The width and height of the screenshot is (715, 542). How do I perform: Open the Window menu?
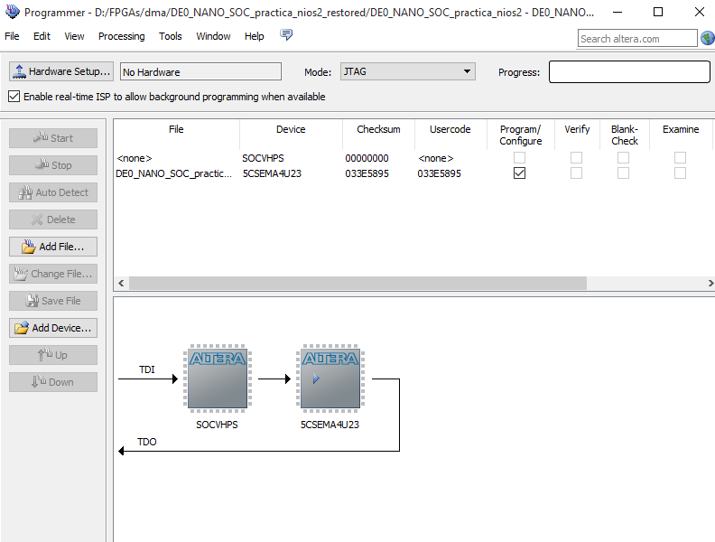213,36
